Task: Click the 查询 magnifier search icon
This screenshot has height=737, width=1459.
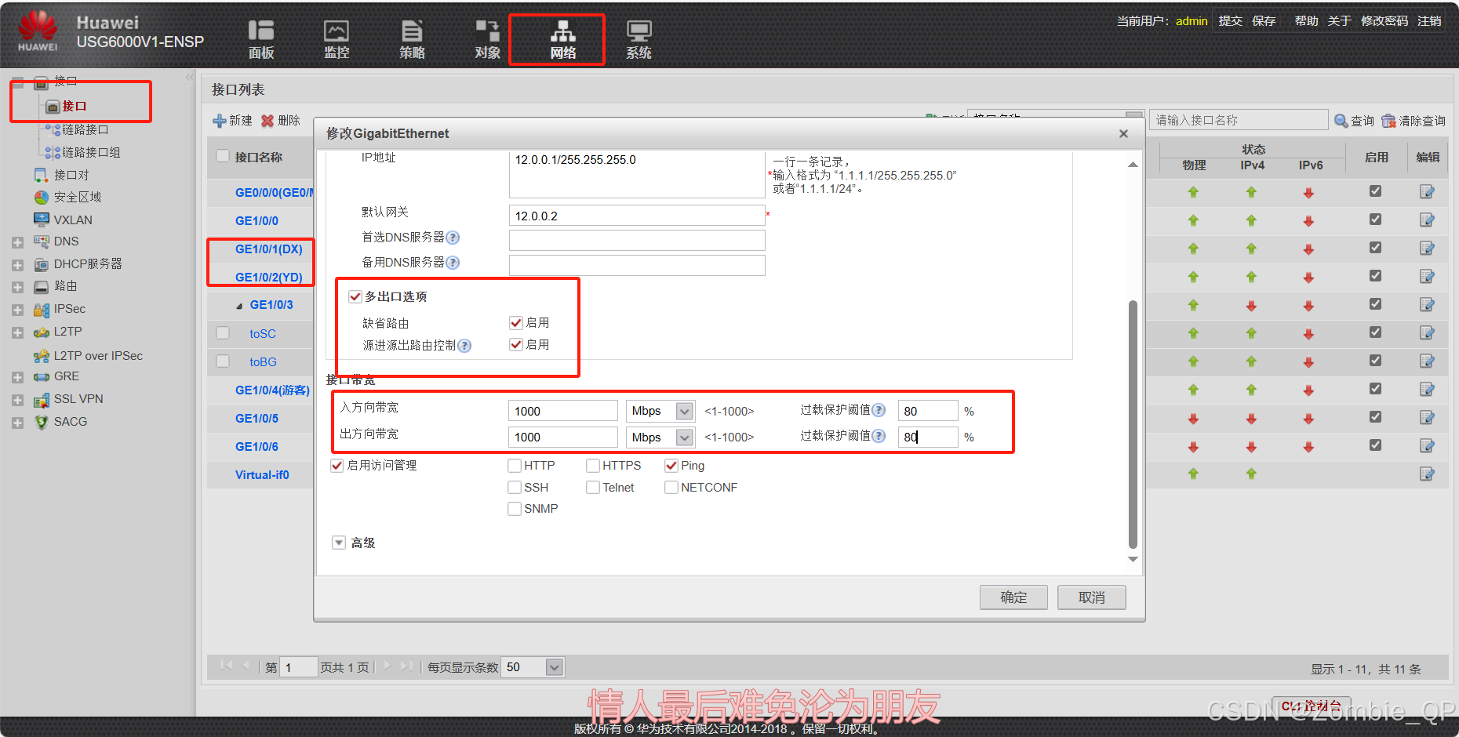Action: click(x=1341, y=121)
